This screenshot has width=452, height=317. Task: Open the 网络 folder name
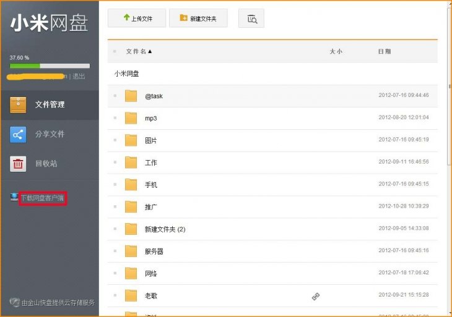tap(150, 274)
